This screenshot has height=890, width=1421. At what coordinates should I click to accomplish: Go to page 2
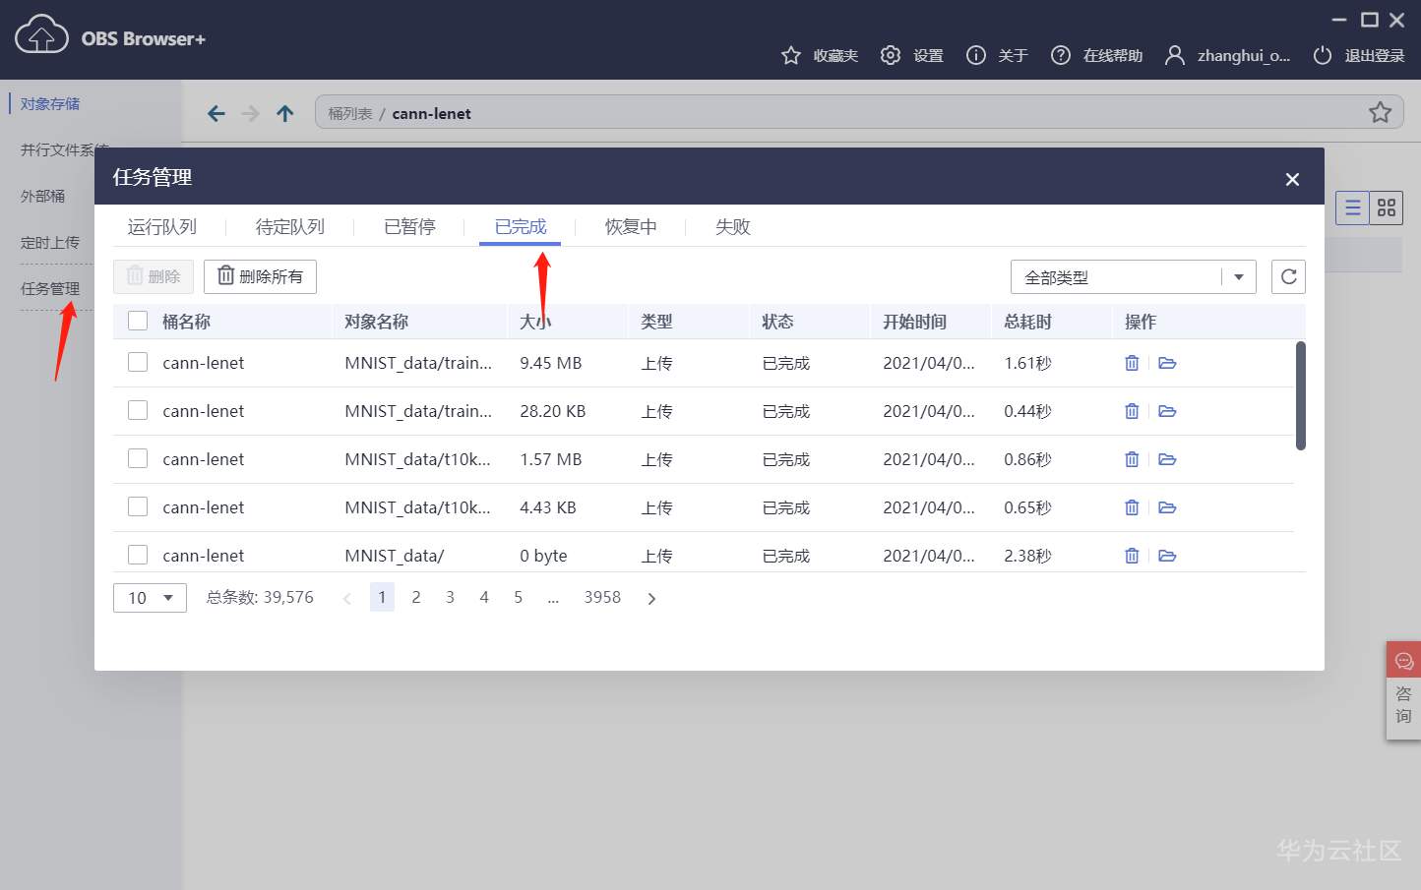(x=416, y=597)
